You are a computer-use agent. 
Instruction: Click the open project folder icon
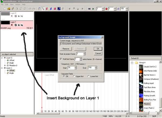[x=9, y=9]
